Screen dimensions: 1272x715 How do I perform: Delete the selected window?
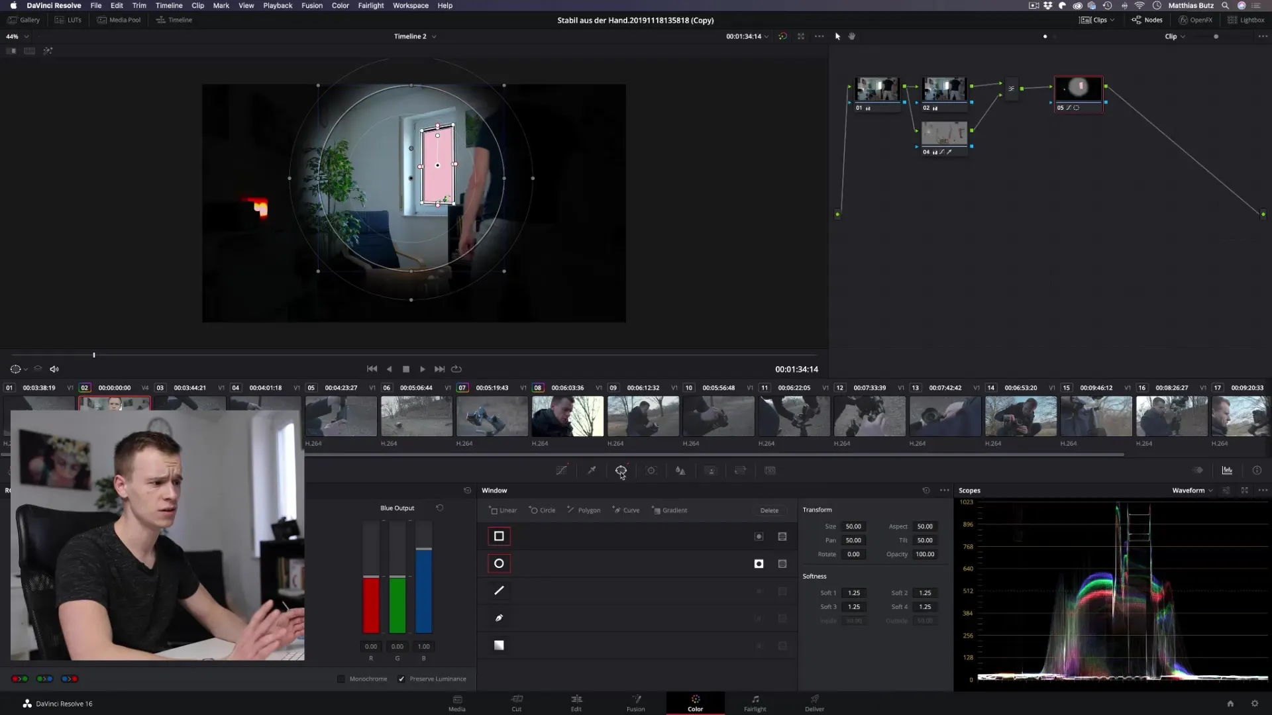point(769,510)
